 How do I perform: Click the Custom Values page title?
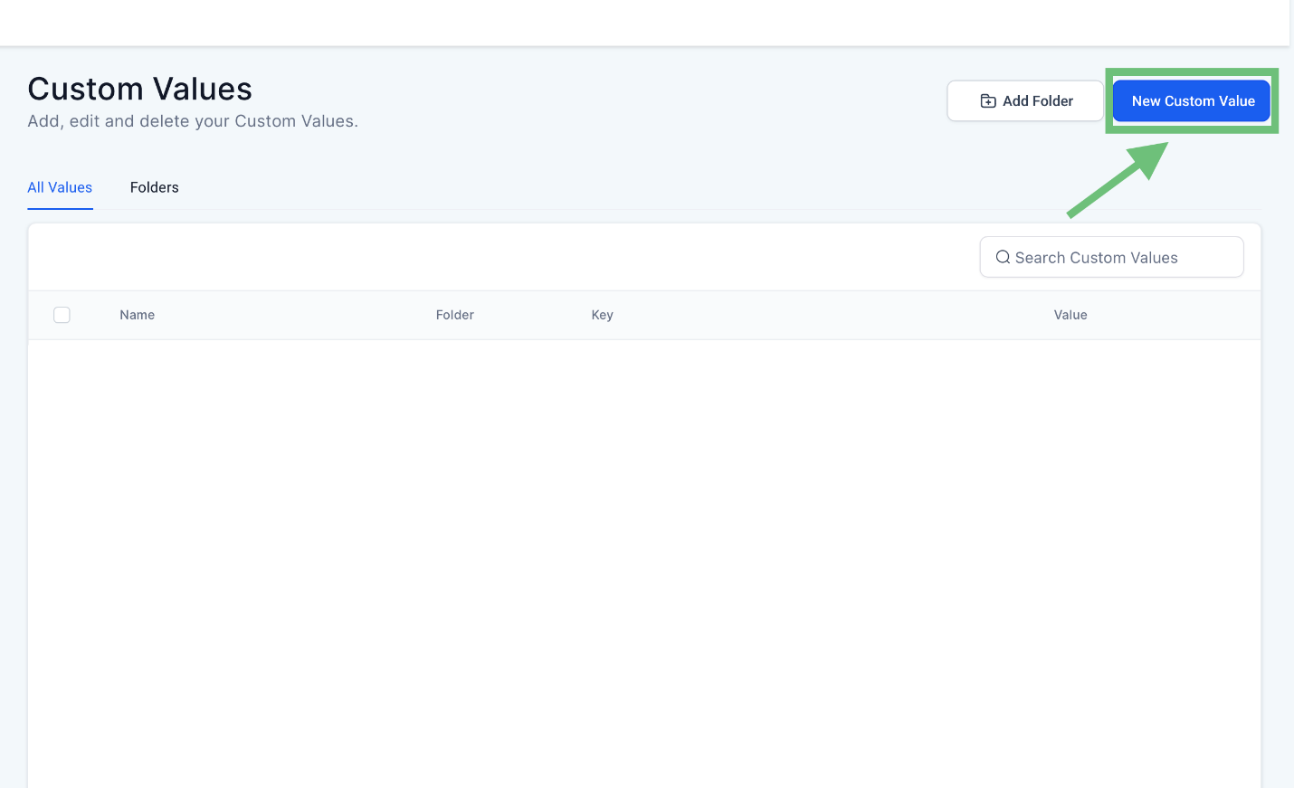[140, 89]
